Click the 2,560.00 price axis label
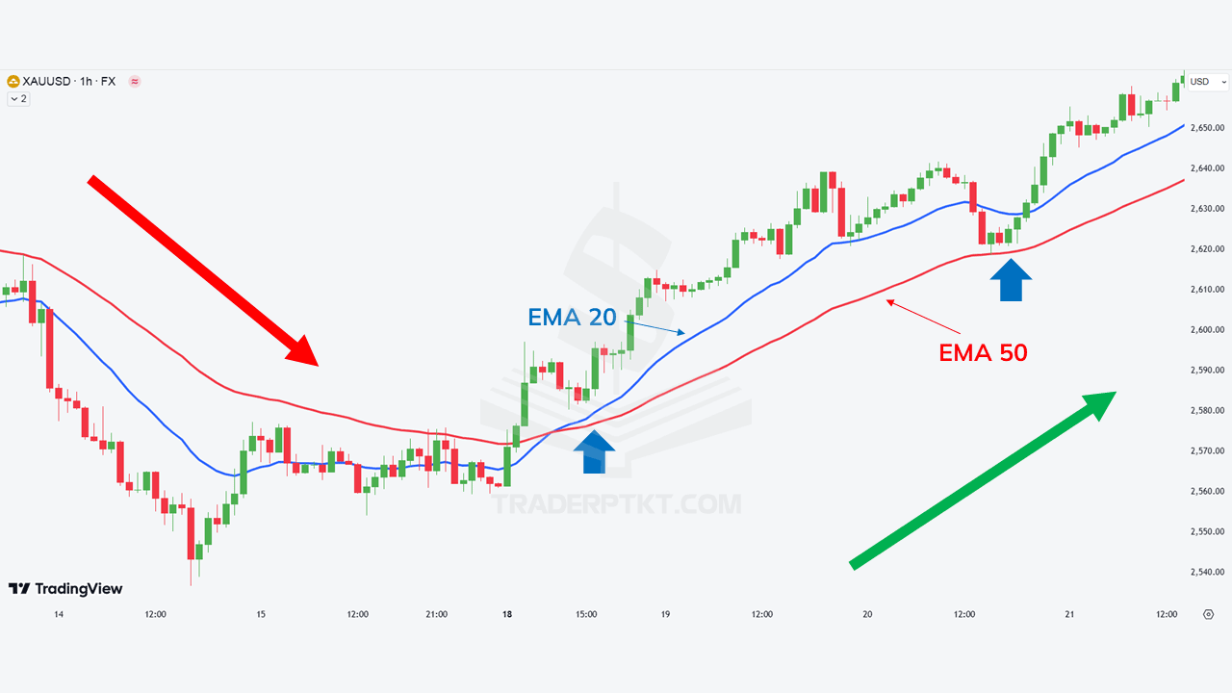Viewport: 1232px width, 693px height. point(1206,491)
